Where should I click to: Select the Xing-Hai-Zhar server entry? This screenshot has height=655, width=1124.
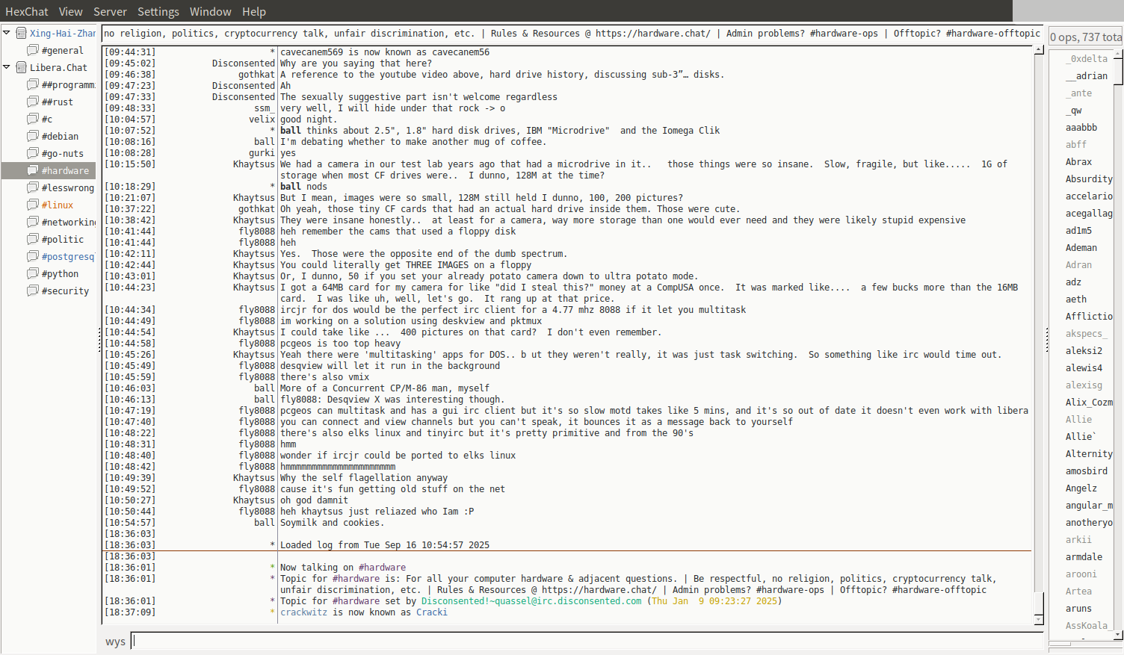click(x=63, y=34)
